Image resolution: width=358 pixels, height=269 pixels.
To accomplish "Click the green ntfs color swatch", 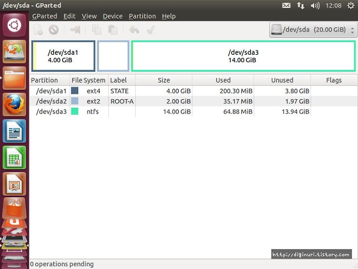I will click(75, 111).
